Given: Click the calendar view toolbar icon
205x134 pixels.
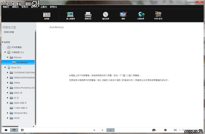Looking at the screenshot, I should point(46,14).
